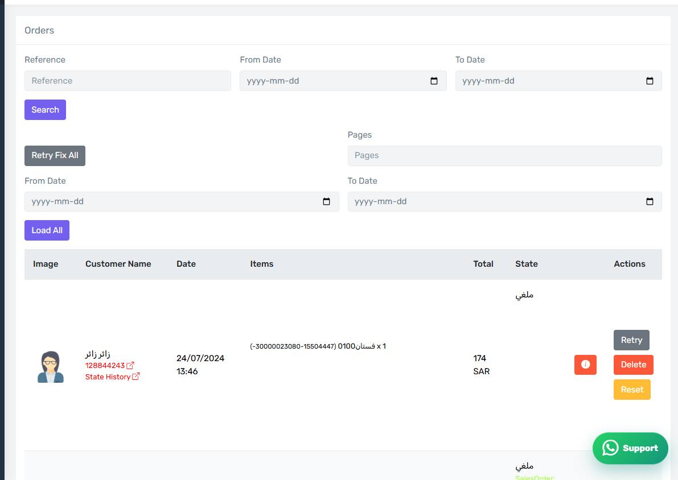Image resolution: width=678 pixels, height=480 pixels.
Task: Click Retry Fix All button
Action: [55, 155]
